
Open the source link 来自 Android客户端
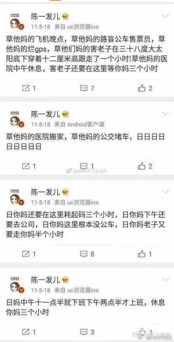tap(79, 124)
